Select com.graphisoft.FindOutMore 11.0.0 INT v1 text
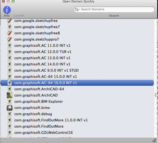This screenshot has width=158, height=143. point(51,120)
